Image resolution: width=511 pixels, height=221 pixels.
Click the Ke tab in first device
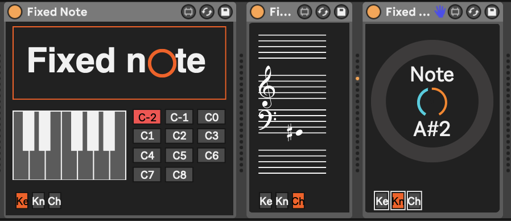22,200
